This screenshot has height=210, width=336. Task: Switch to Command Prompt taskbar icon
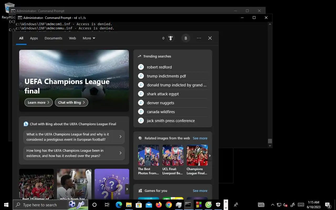188,205
